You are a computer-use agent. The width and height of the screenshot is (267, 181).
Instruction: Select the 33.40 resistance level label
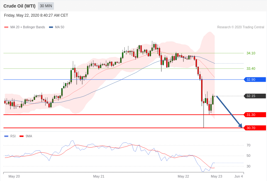click(x=251, y=69)
